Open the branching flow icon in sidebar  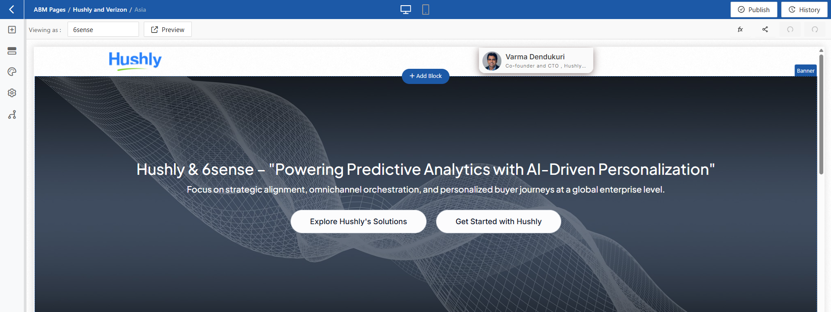[x=12, y=115]
